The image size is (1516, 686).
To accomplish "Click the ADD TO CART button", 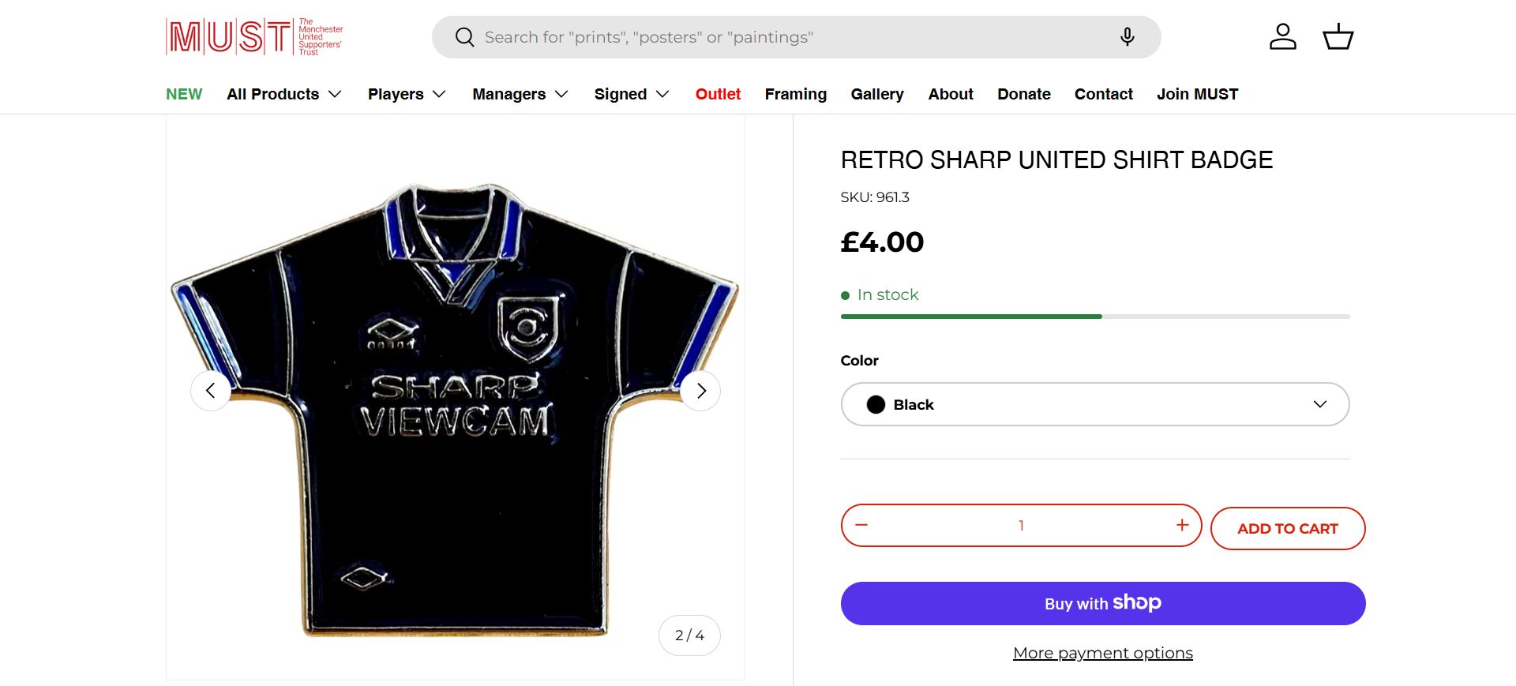I will click(x=1287, y=528).
